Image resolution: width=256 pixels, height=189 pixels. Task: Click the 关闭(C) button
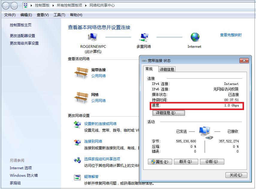click(236, 175)
